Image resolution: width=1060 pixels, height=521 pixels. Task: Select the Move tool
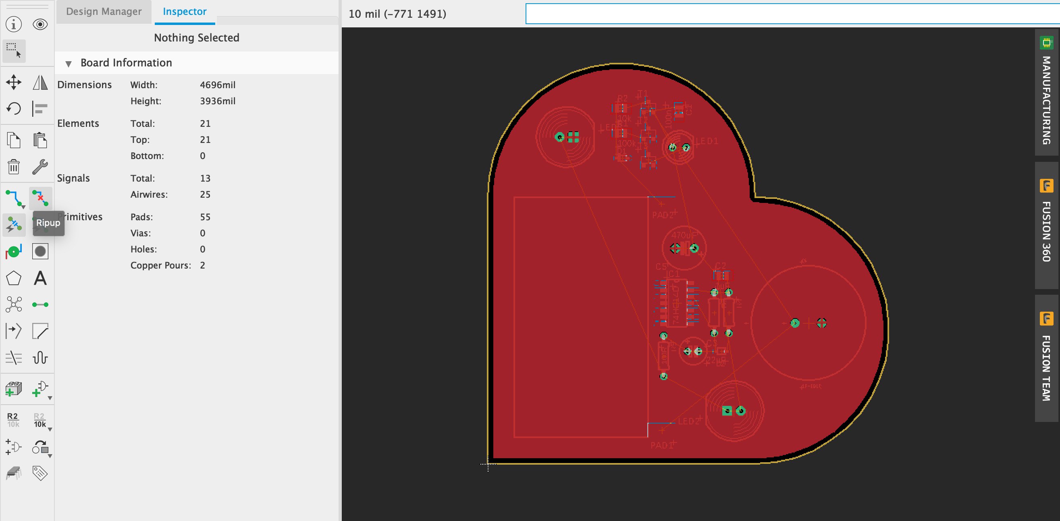coord(14,82)
